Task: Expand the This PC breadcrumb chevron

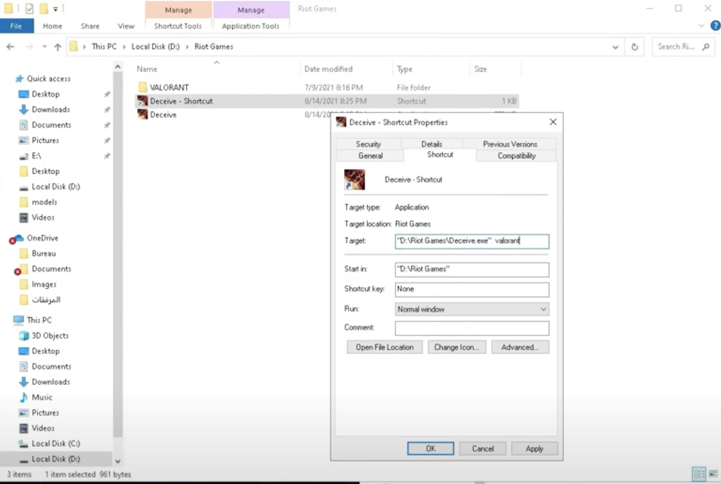Action: (124, 47)
